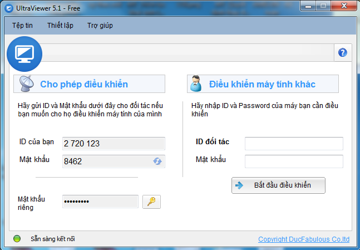Click the ID của bạn label
The image size is (360, 250).
pos(37,142)
